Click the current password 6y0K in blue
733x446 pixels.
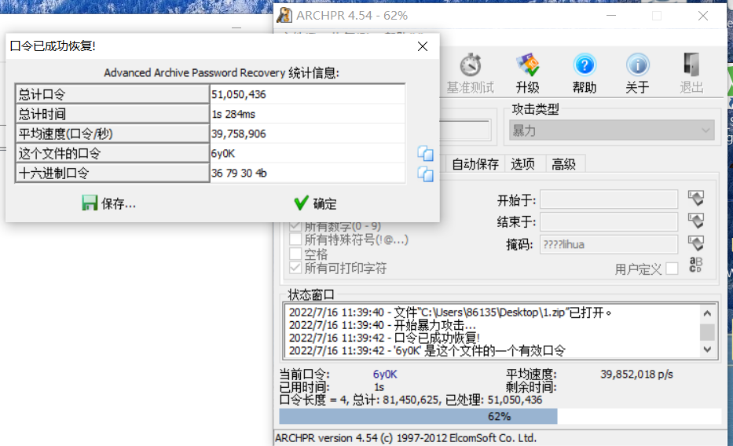pyautogui.click(x=385, y=374)
